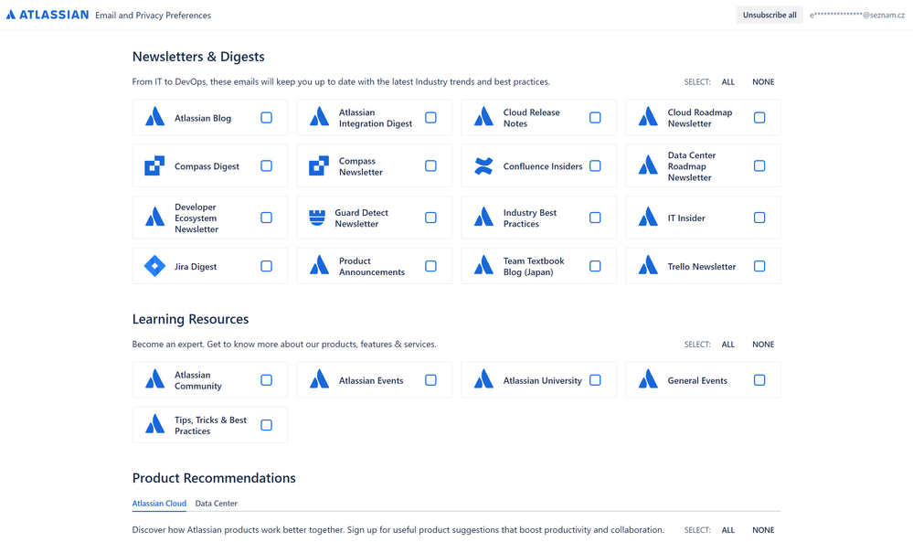The width and height of the screenshot is (913, 542).
Task: Select ALL in Learning Resources
Action: point(727,345)
